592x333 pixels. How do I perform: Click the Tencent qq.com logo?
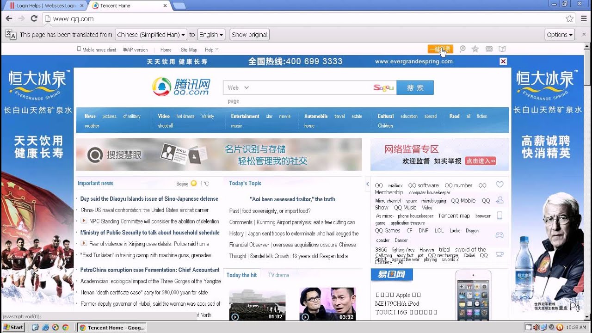click(x=181, y=86)
